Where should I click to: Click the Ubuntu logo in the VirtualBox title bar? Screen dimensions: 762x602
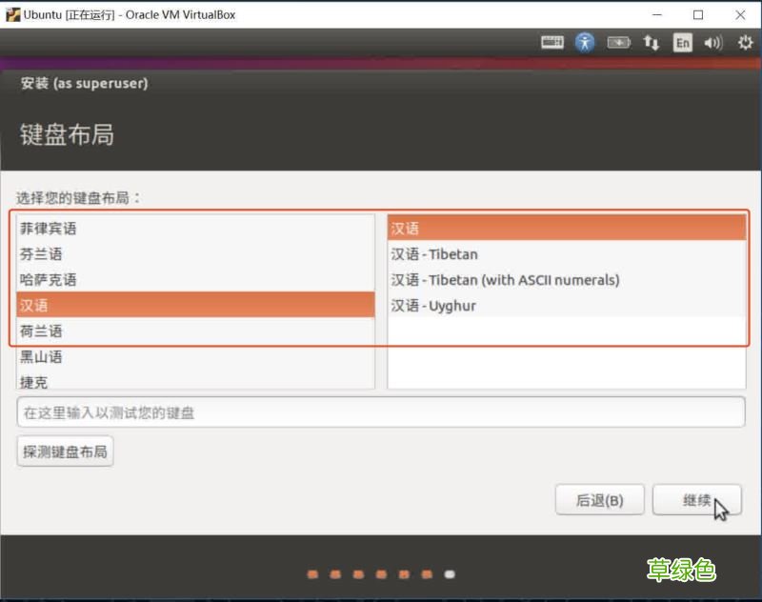(13, 14)
